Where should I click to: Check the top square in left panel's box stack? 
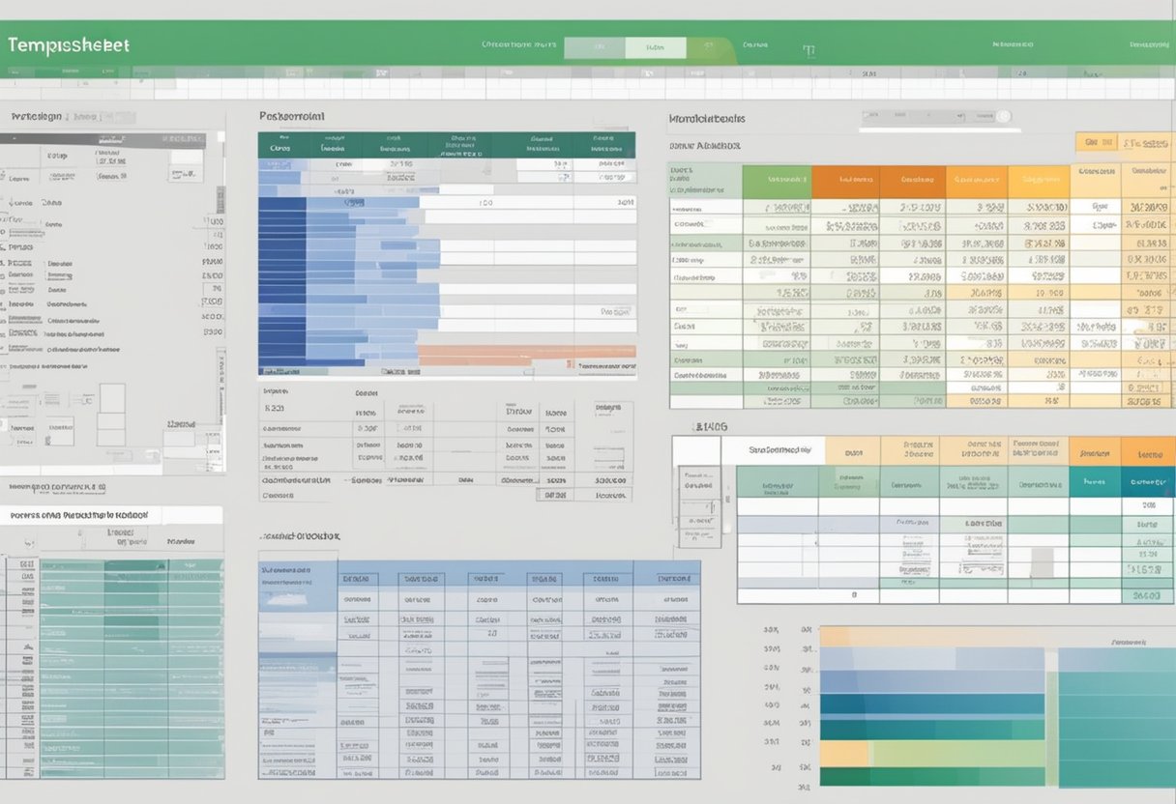click(x=112, y=396)
